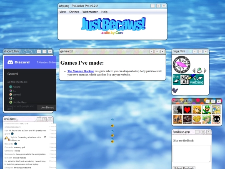Click the purple pixel bird in rings.html
Screen dimensions: 225x169
175,90
